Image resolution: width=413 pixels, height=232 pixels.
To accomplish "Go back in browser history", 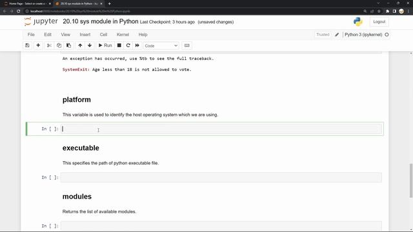I will tap(5, 12).
